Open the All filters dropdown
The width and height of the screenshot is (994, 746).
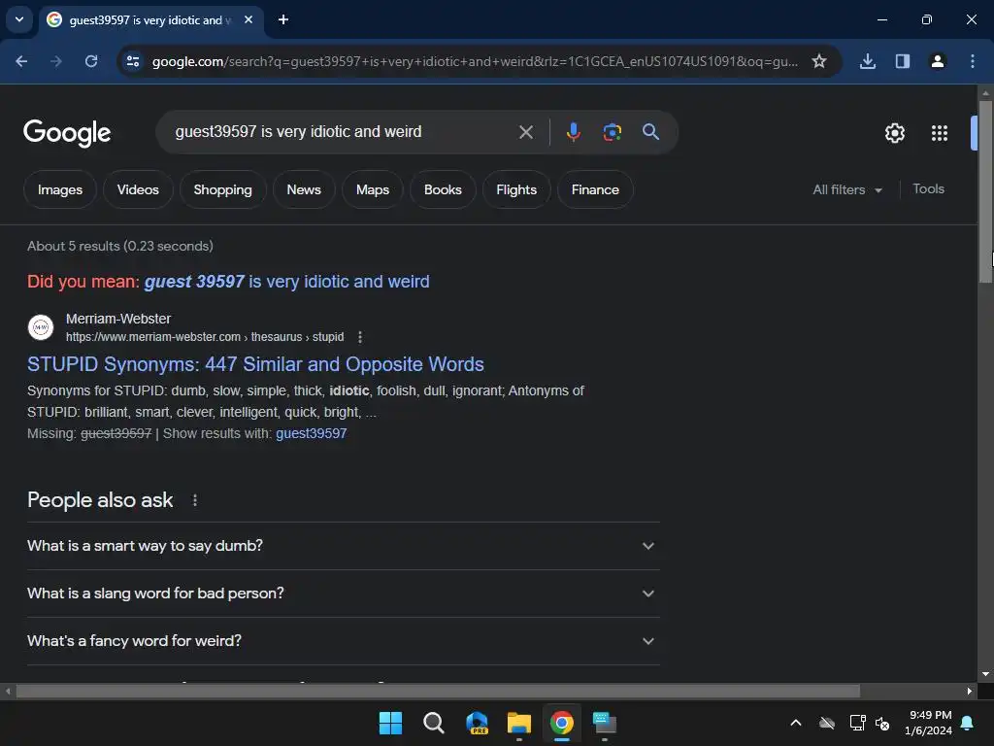pos(847,189)
